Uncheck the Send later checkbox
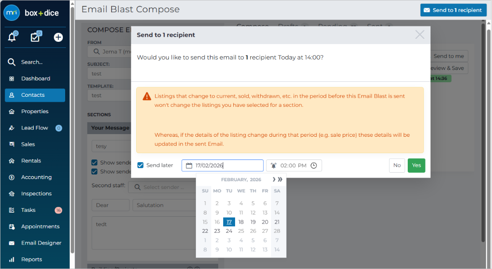The height and width of the screenshot is (269, 492). coord(141,165)
